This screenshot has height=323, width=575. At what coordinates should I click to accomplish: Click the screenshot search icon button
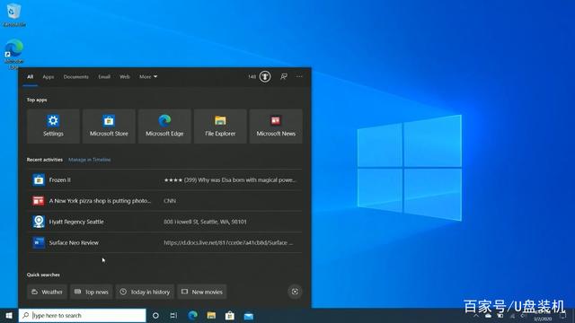coord(295,292)
